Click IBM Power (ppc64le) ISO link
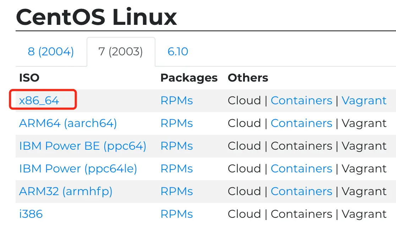The height and width of the screenshot is (232, 396). coord(78,169)
